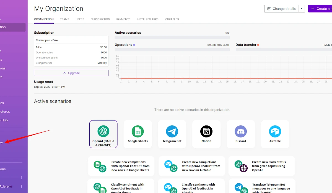The image size is (332, 193).
Task: Click the chart data point for day 1
Action: click(x=121, y=78)
